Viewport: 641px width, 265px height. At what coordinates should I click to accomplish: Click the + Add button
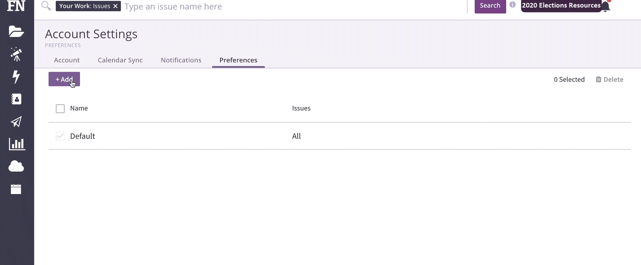(x=64, y=79)
